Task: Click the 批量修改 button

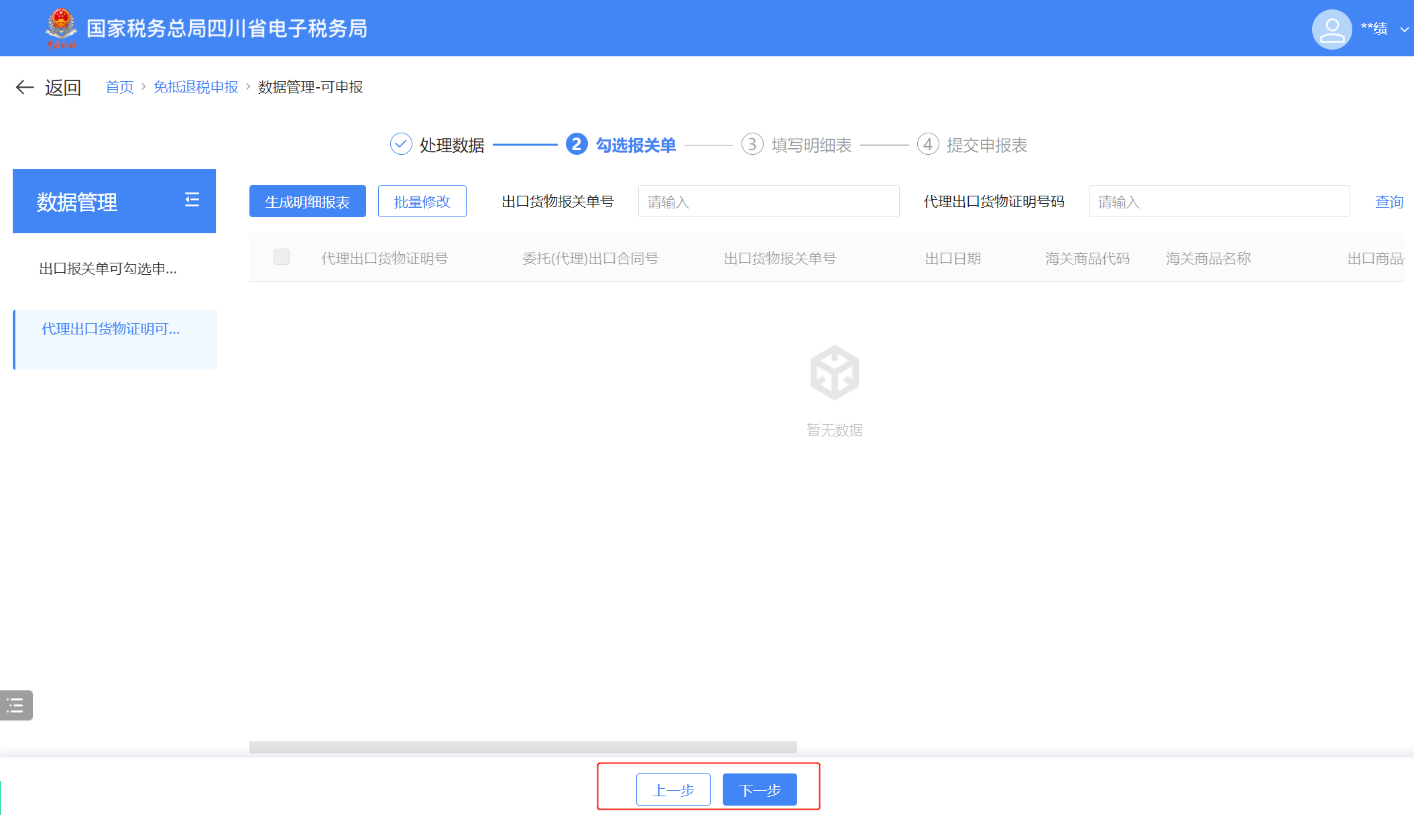Action: pyautogui.click(x=422, y=202)
